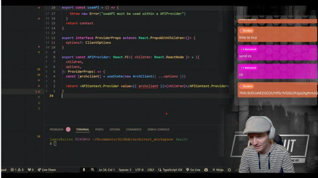Click the problems count badge
The image size is (318, 178).
point(68,129)
